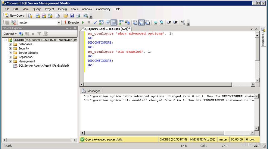Click the Object Explorer filter funnel icon
Screen dimensions: 268x149
(39, 34)
